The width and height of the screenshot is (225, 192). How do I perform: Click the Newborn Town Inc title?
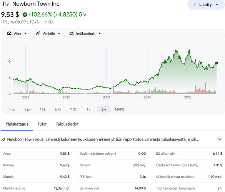tap(36, 4)
